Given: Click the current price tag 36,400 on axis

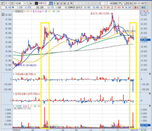Looking at the screenshot, I should tap(145, 40).
